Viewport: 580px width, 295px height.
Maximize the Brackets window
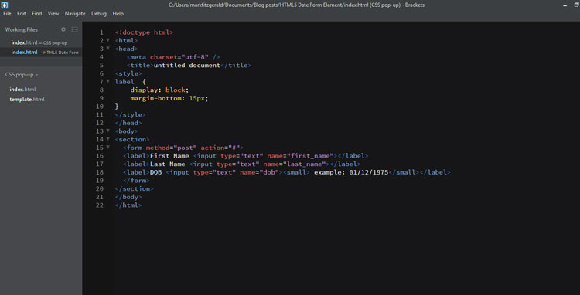(x=577, y=5)
